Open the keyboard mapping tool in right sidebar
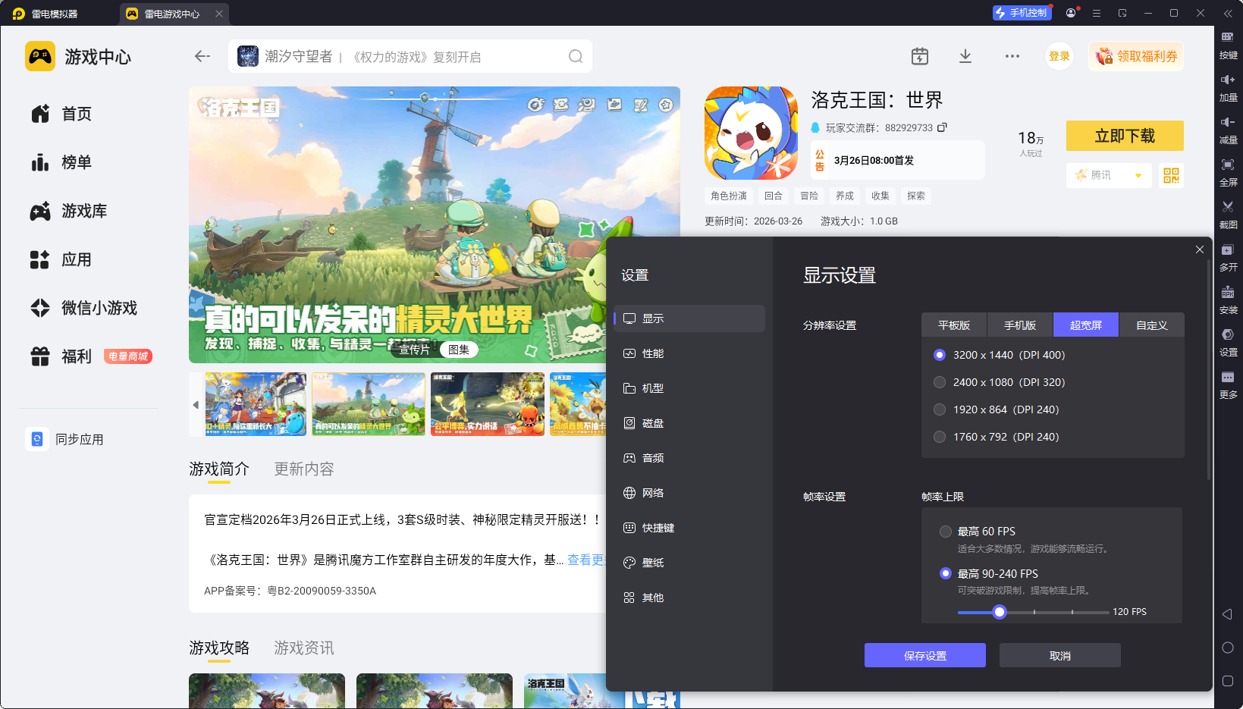1243x709 pixels. (1228, 37)
